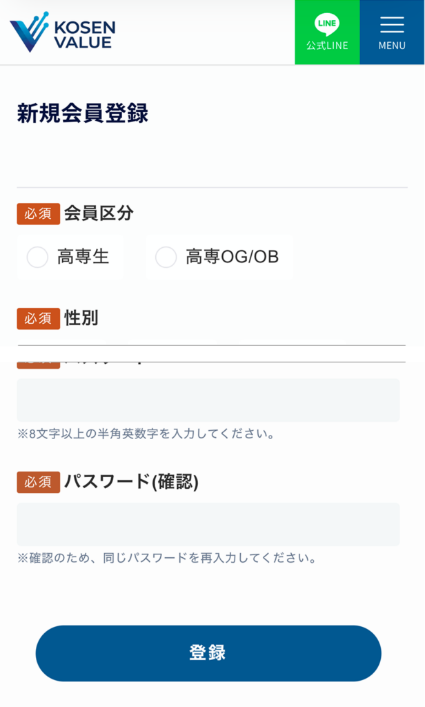Click the password re-entry hint text
Image resolution: width=425 pixels, height=707 pixels.
click(167, 558)
